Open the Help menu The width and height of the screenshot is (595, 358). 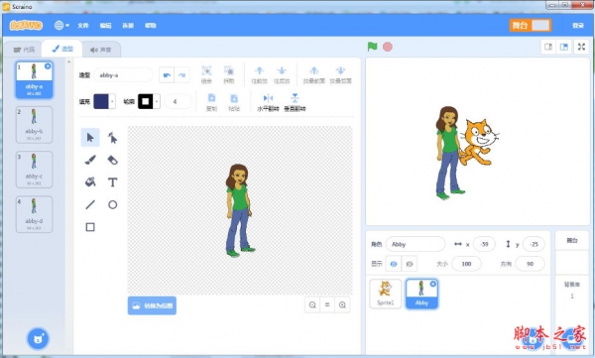point(151,26)
